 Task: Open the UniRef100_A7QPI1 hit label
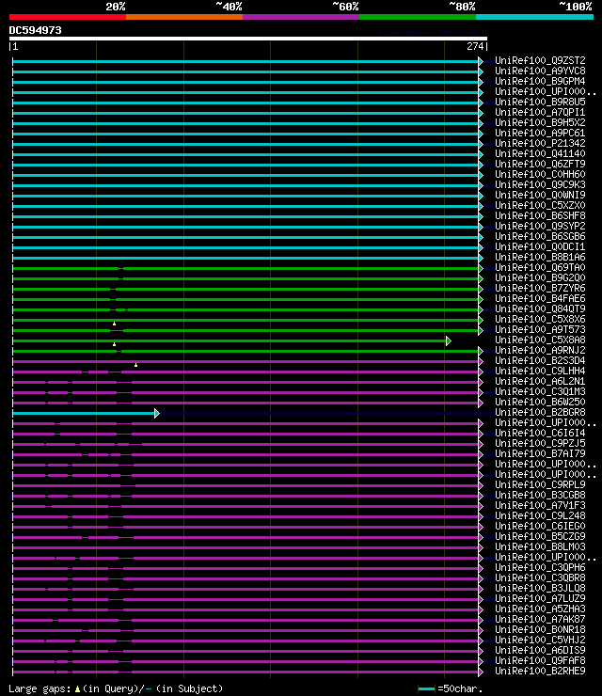[540, 112]
